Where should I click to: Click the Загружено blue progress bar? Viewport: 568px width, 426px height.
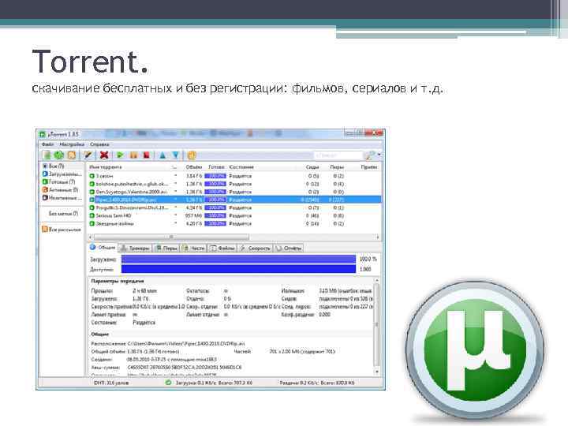tap(238, 260)
